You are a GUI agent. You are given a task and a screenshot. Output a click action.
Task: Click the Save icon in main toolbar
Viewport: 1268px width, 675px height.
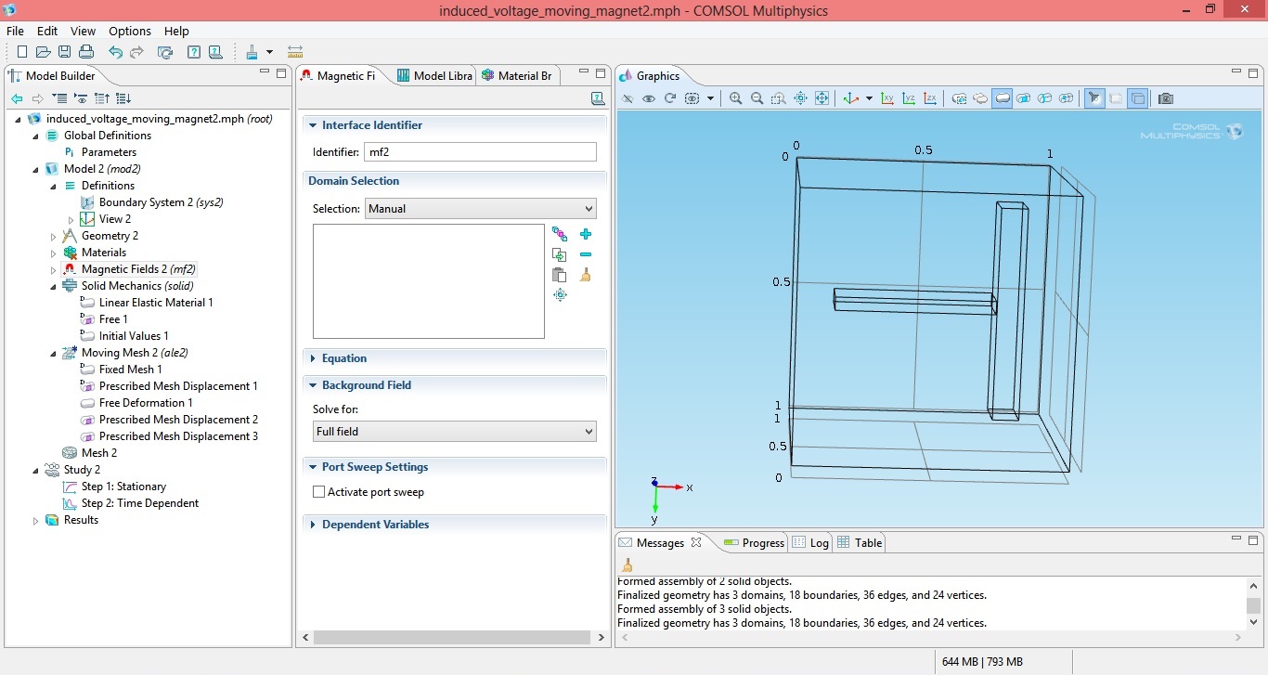tap(65, 52)
